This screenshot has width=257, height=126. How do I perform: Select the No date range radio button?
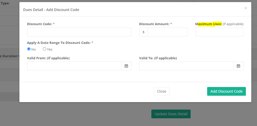29,49
